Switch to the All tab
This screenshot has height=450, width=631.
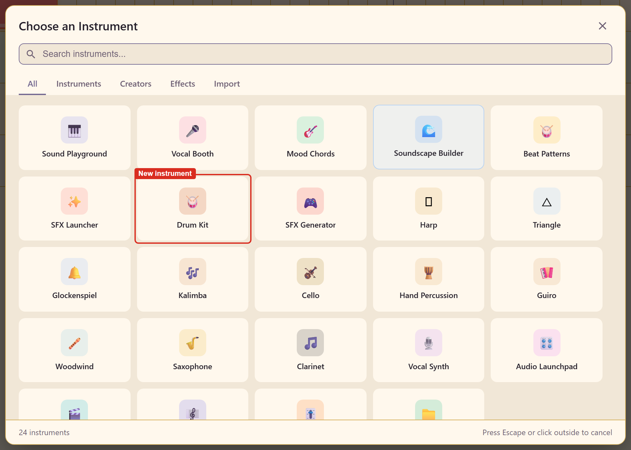(x=32, y=84)
